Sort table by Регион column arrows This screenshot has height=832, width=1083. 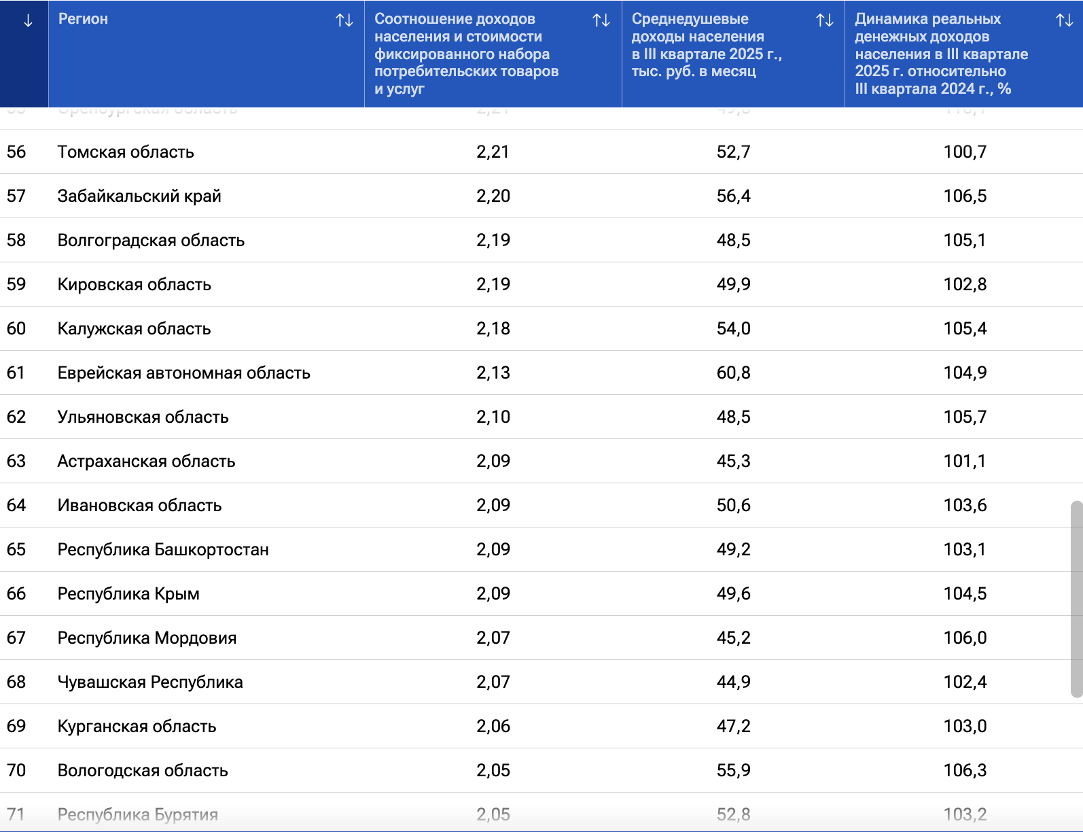coord(344,21)
